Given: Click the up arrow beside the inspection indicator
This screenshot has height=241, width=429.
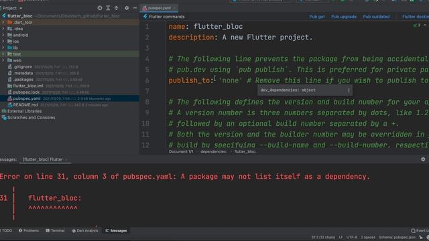Looking at the screenshot, I should click(425, 25).
